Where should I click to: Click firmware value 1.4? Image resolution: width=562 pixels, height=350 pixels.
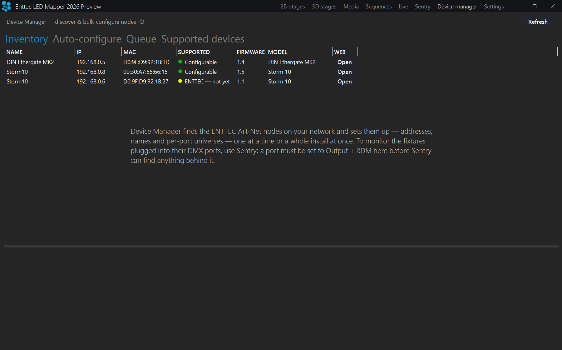click(x=241, y=62)
